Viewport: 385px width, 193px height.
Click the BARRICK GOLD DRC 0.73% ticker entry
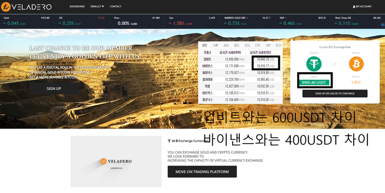(x=247, y=21)
